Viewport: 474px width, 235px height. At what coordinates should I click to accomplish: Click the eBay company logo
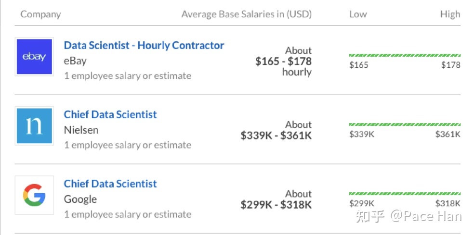click(34, 56)
